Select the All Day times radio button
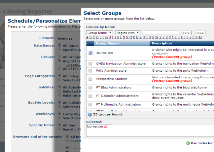Screen dimensions: 214x152 pos(60,124)
